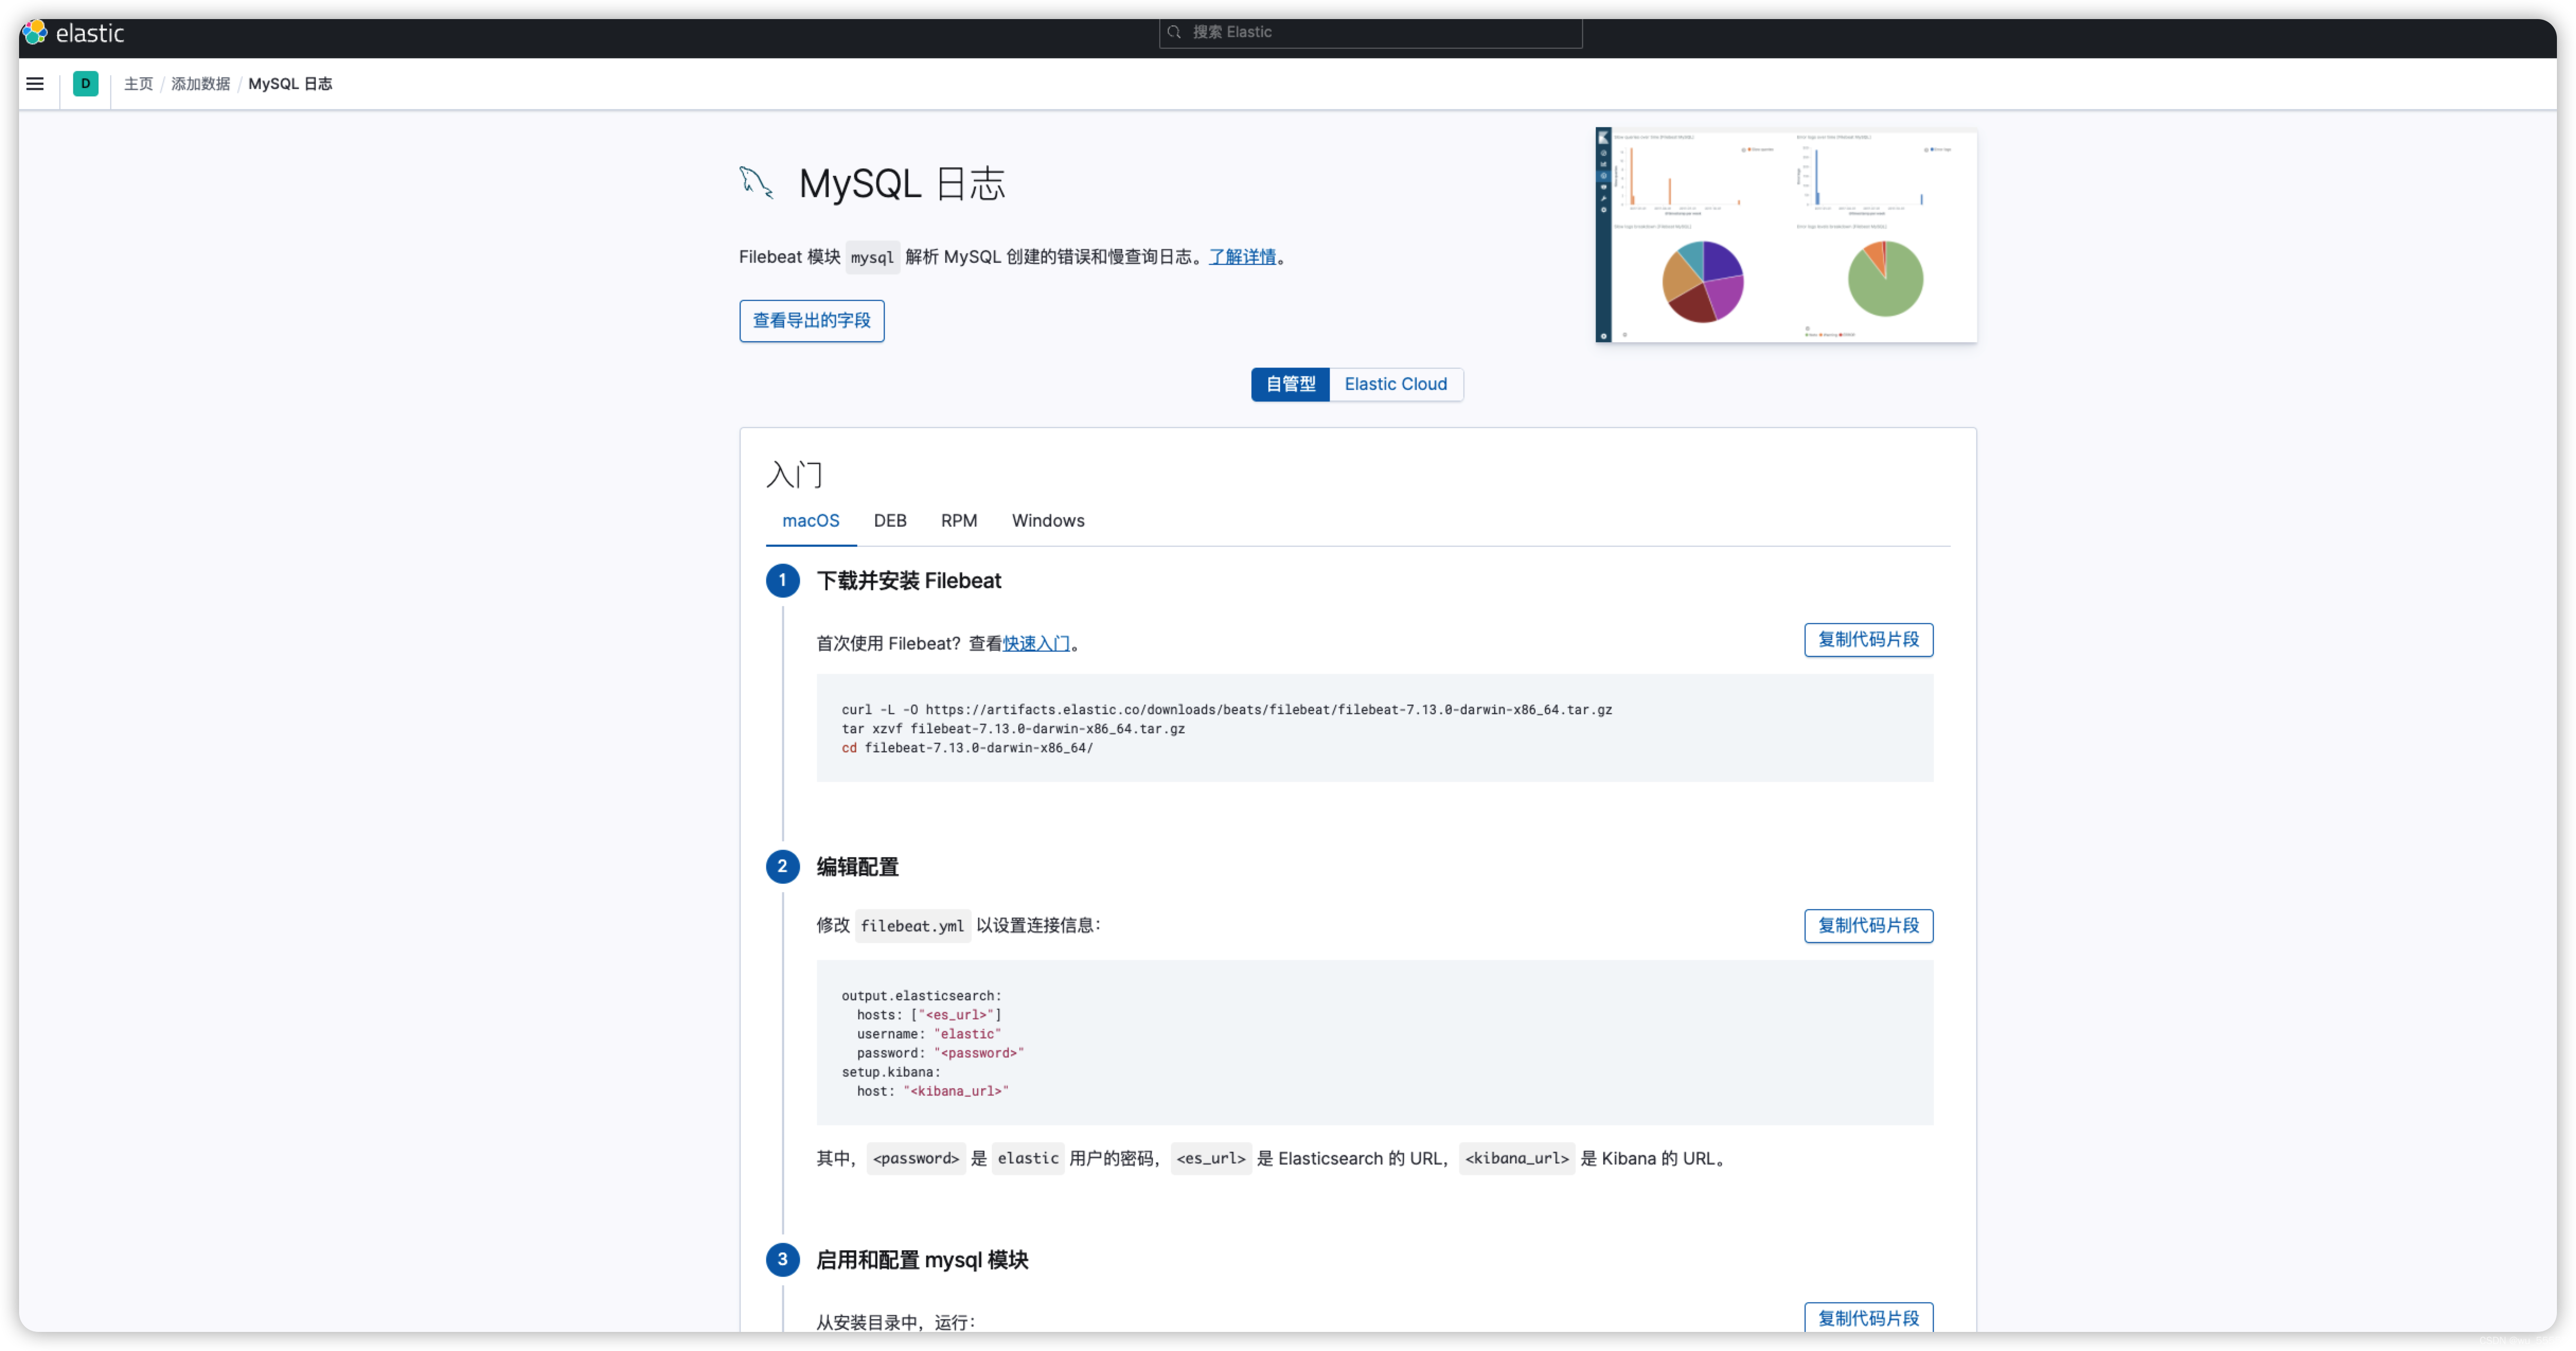The height and width of the screenshot is (1351, 2576).
Task: Click step 3 number circle
Action: point(782,1260)
